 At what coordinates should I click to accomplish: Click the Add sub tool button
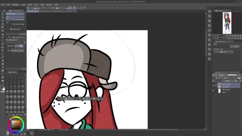[x=15, y=29]
